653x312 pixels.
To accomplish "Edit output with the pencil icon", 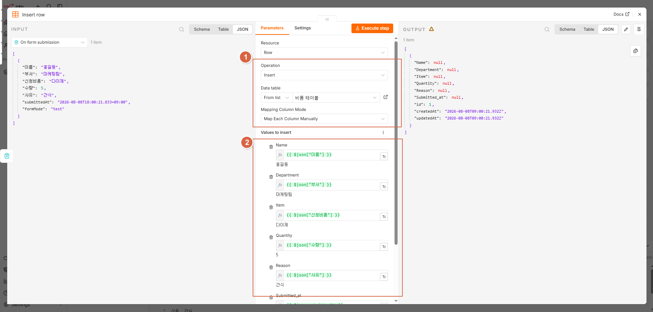I will [626, 29].
